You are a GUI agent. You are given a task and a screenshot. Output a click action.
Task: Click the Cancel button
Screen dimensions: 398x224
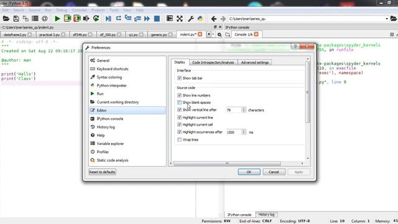coord(274,172)
